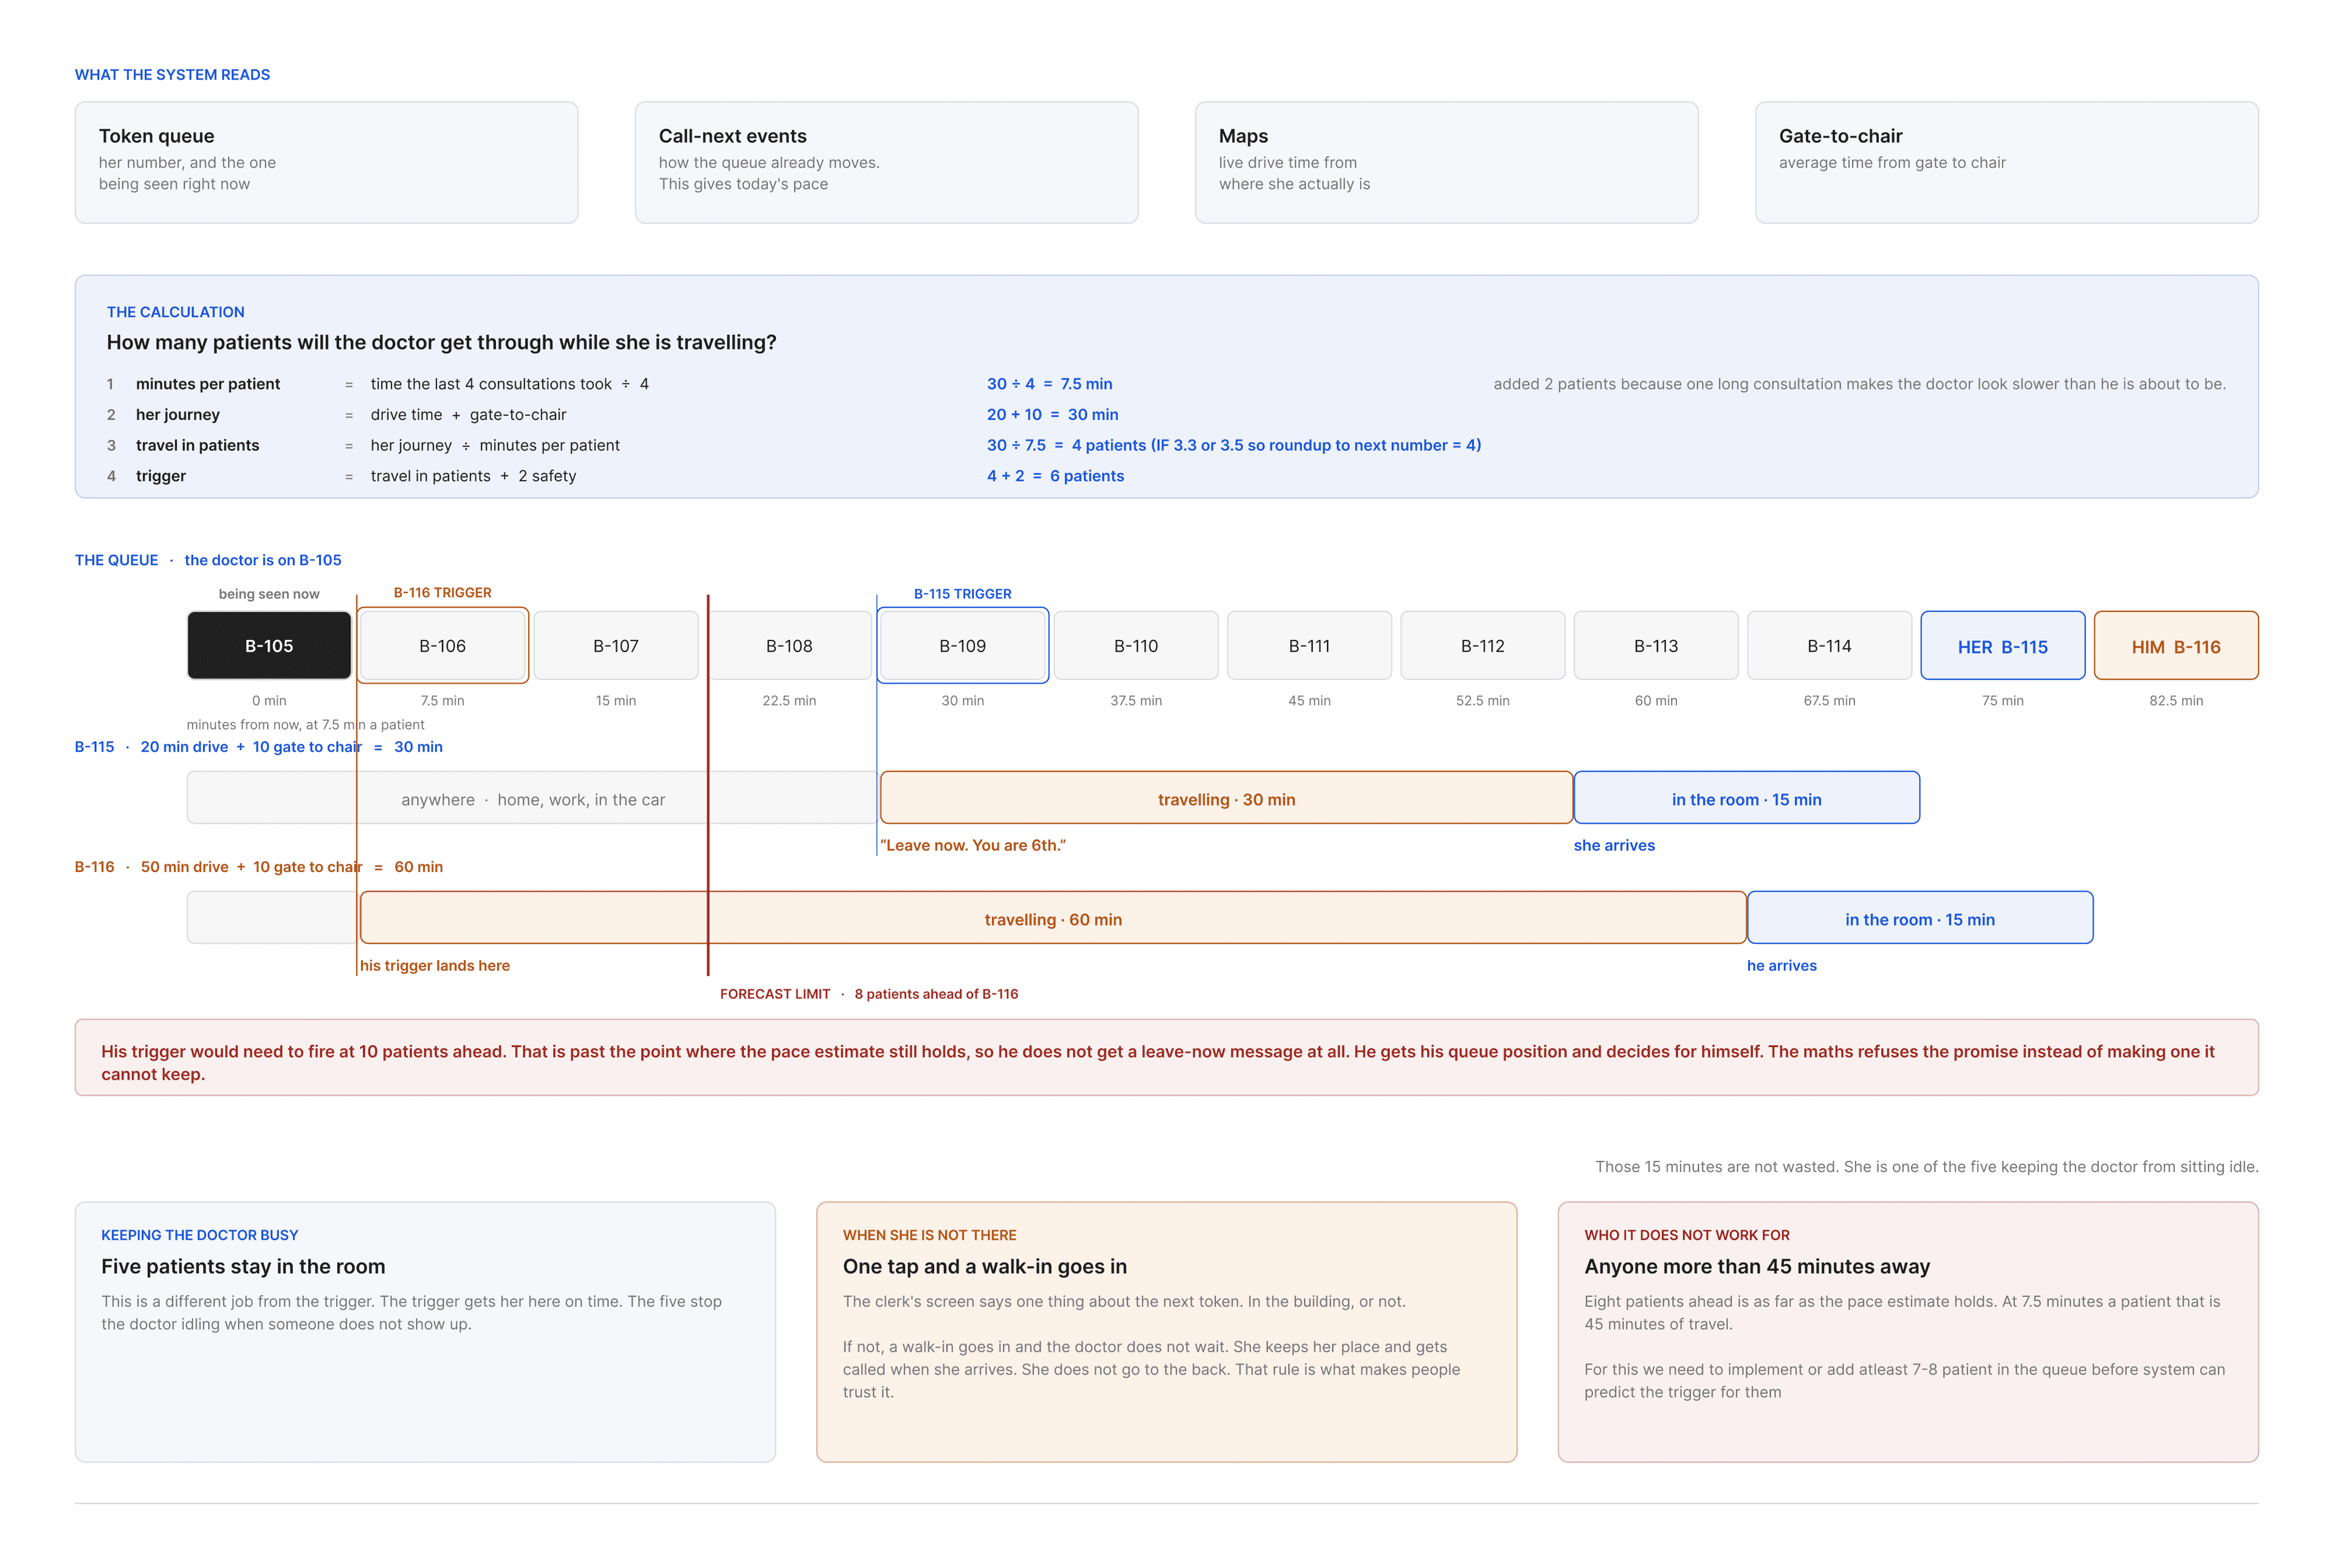This screenshot has width=2334, height=1568.
Task: Open the Maps card
Action: pyautogui.click(x=1446, y=162)
